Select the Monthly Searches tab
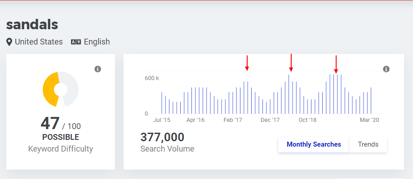The height and width of the screenshot is (179, 413). pyautogui.click(x=314, y=144)
